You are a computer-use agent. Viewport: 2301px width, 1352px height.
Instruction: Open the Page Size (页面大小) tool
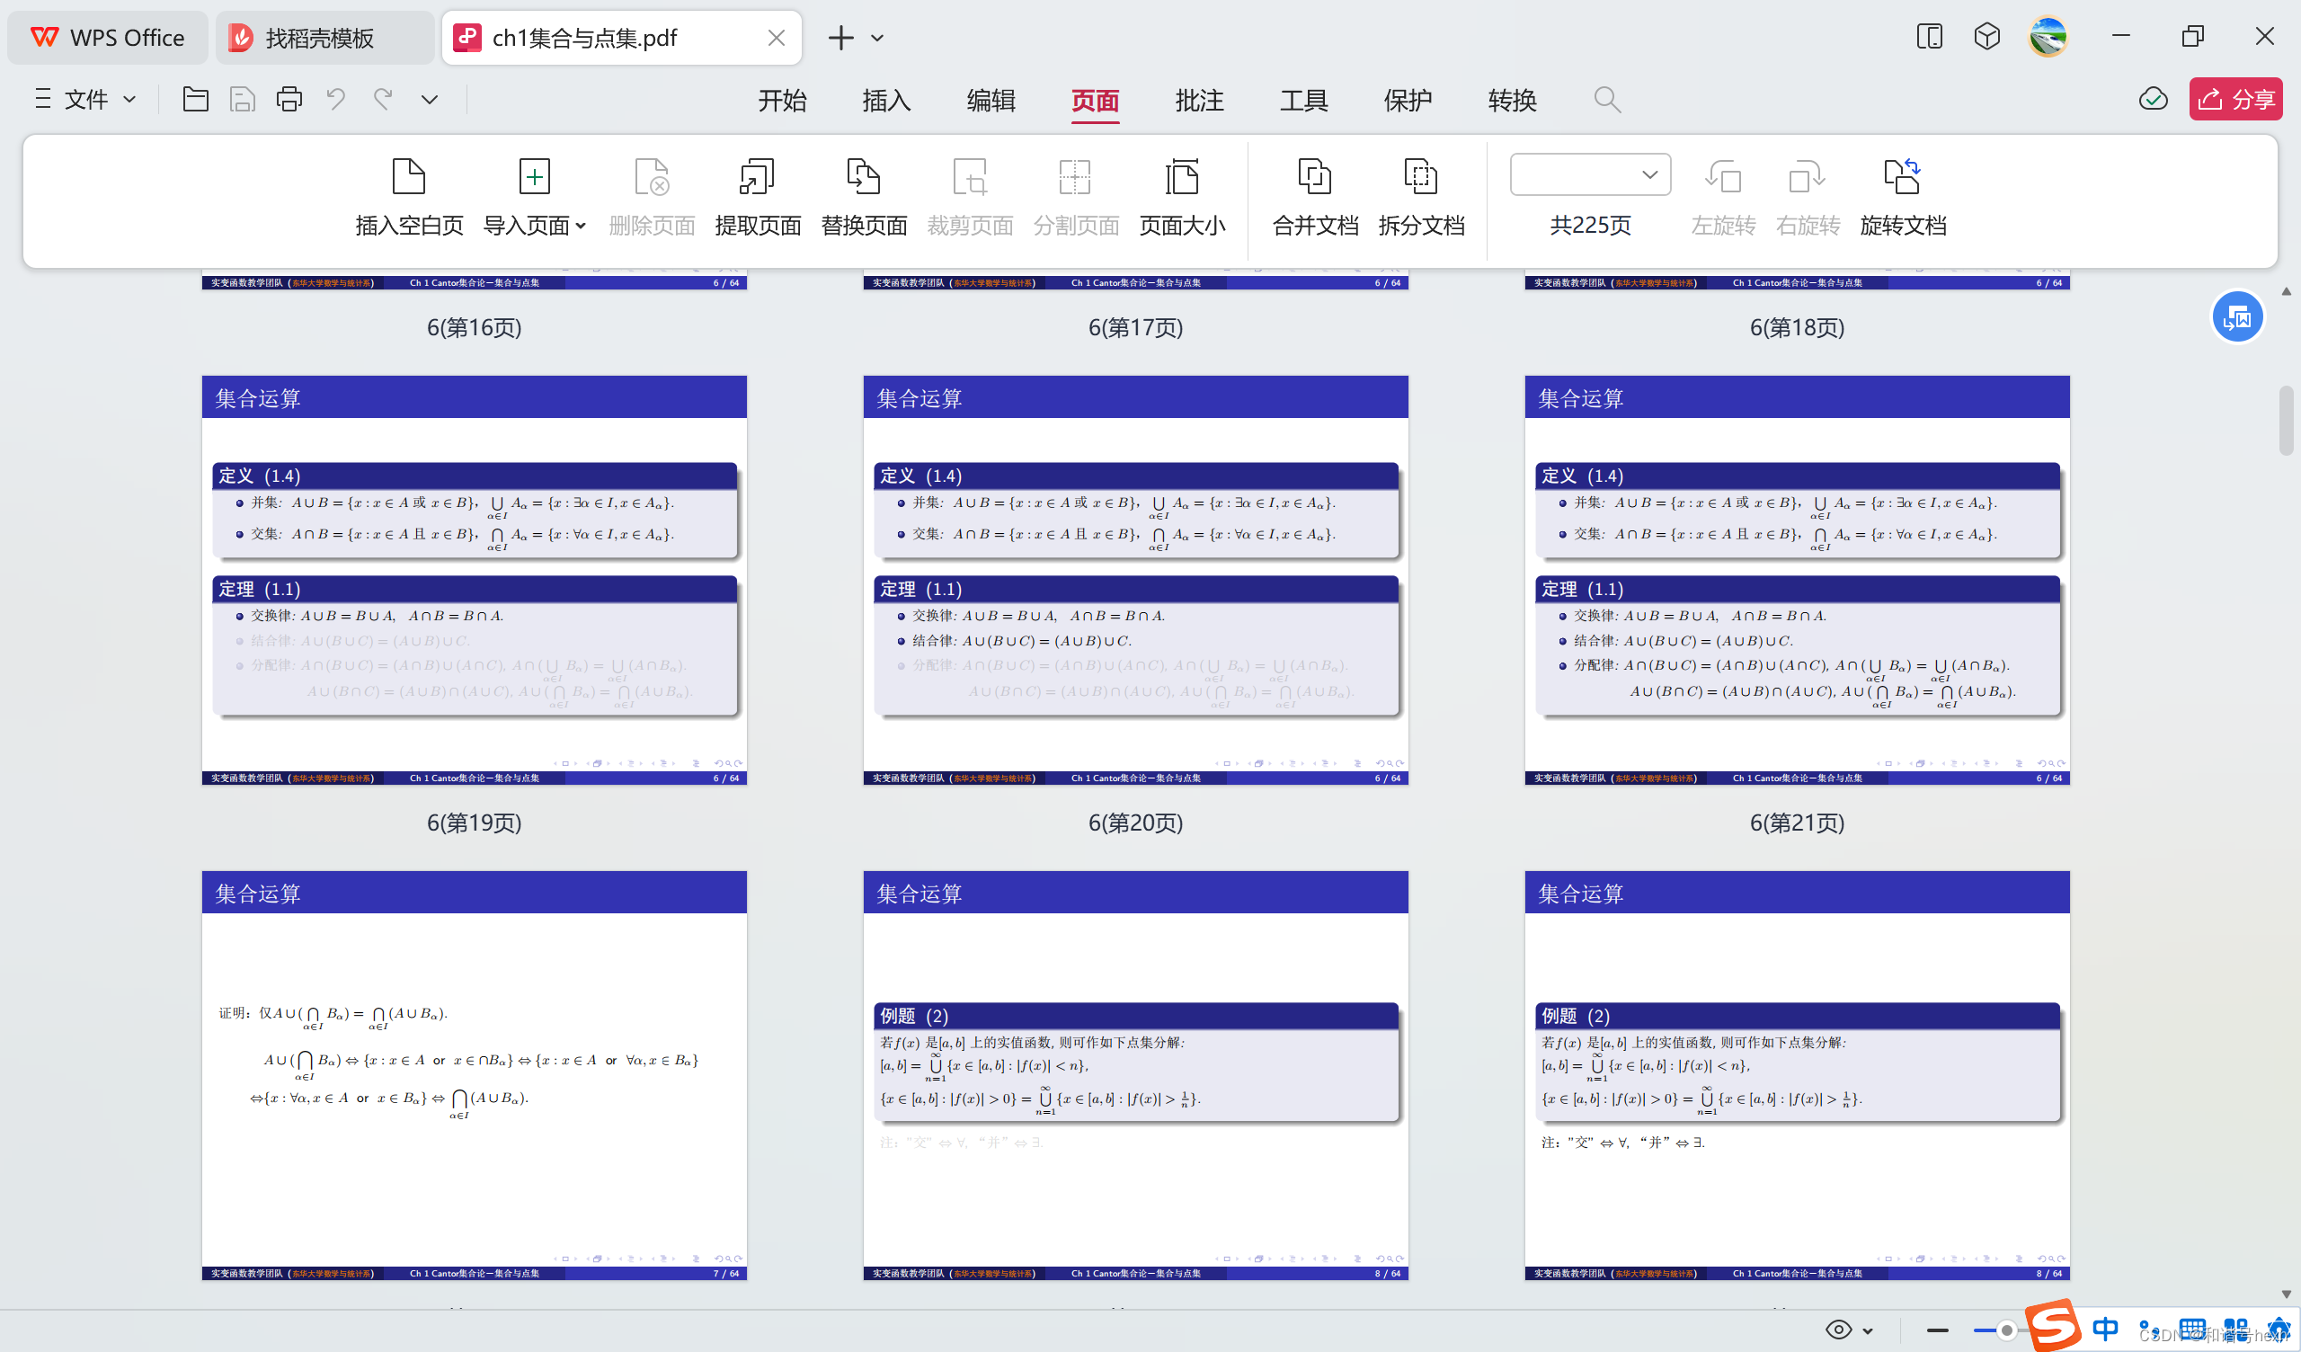(x=1182, y=176)
